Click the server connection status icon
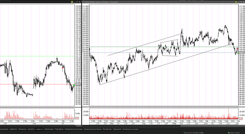This screenshot has height=134, width=245. pos(185,133)
